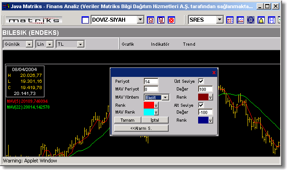Screen dimensions: 287x171
Task: Toggle the Alt Seviye checkbox
Action: click(x=201, y=105)
